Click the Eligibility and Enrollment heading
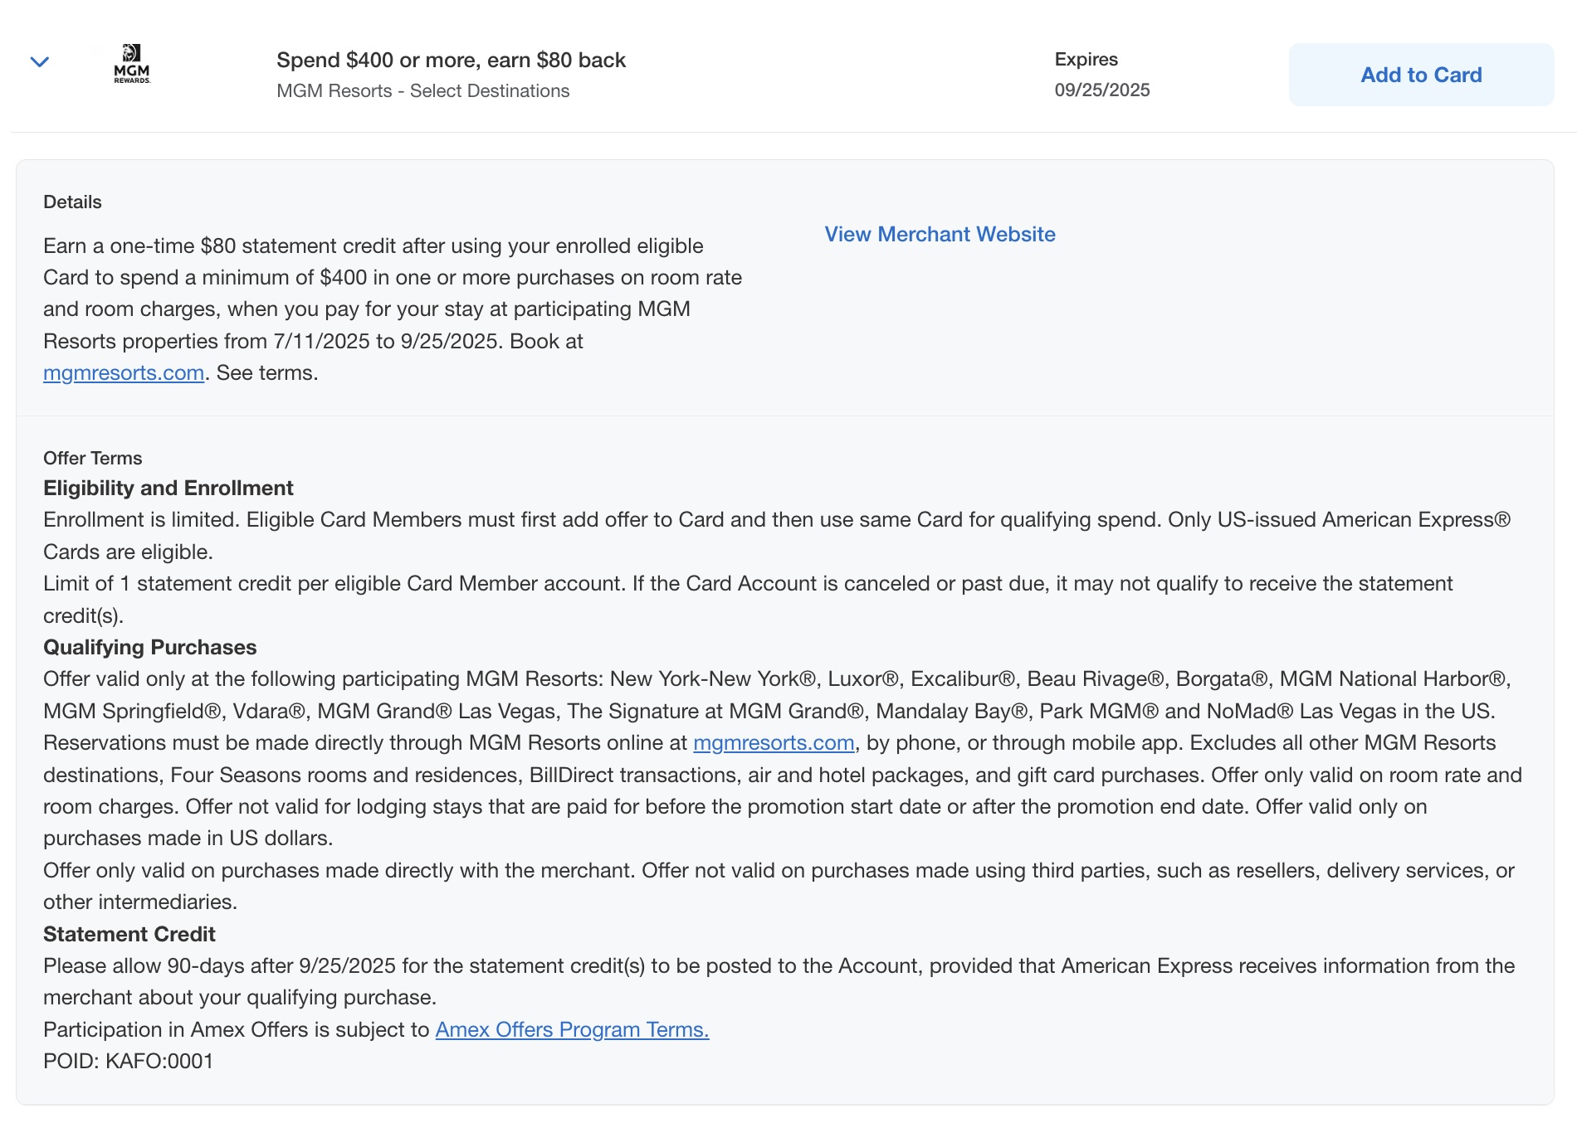Screen dimensions: 1577x1123 168,489
